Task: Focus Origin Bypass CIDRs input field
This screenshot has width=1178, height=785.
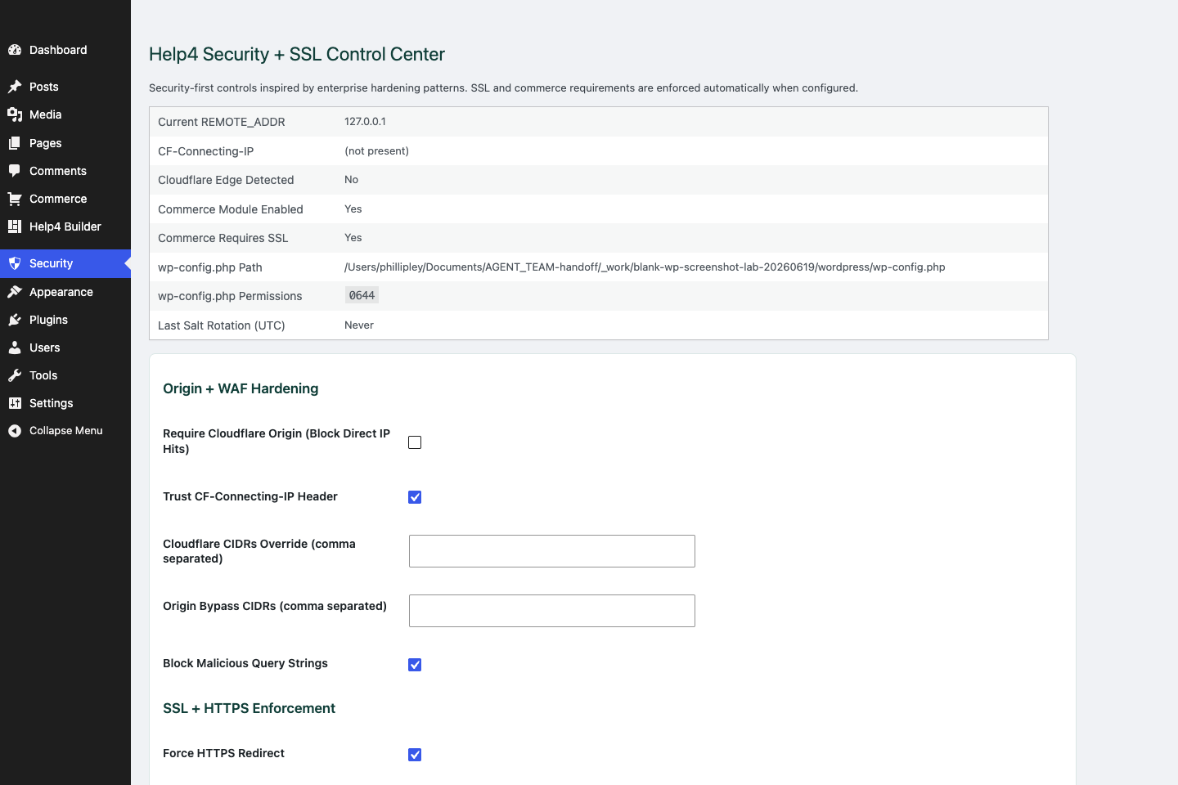Action: tap(552, 611)
